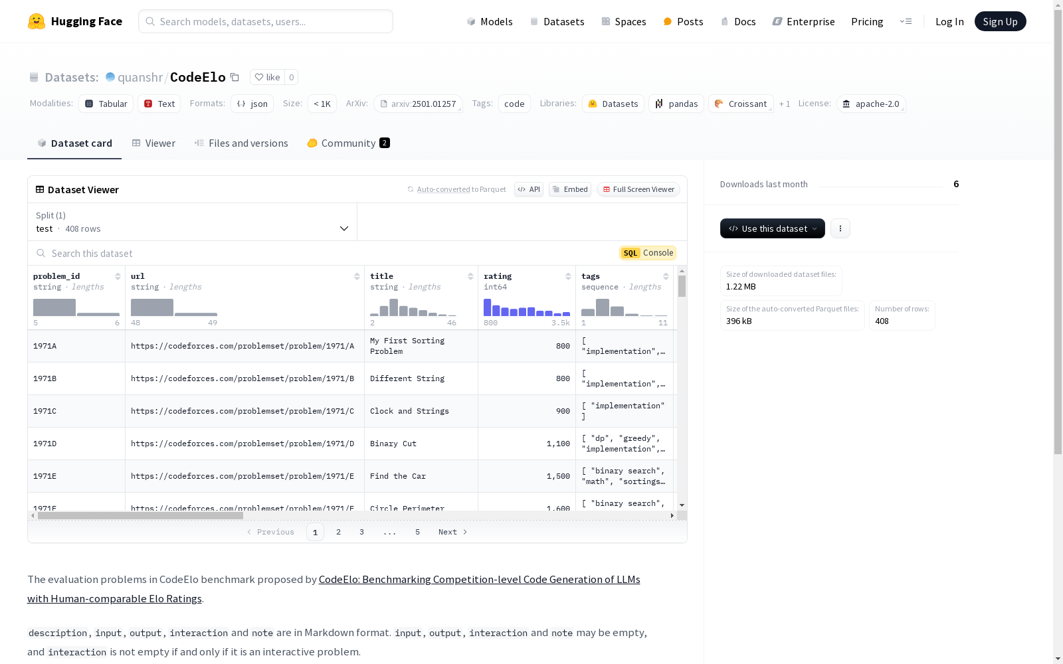Sort by problem_id column sort icon
The height and width of the screenshot is (664, 1063).
tap(118, 276)
